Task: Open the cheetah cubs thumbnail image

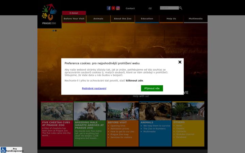Action: [x=57, y=111]
